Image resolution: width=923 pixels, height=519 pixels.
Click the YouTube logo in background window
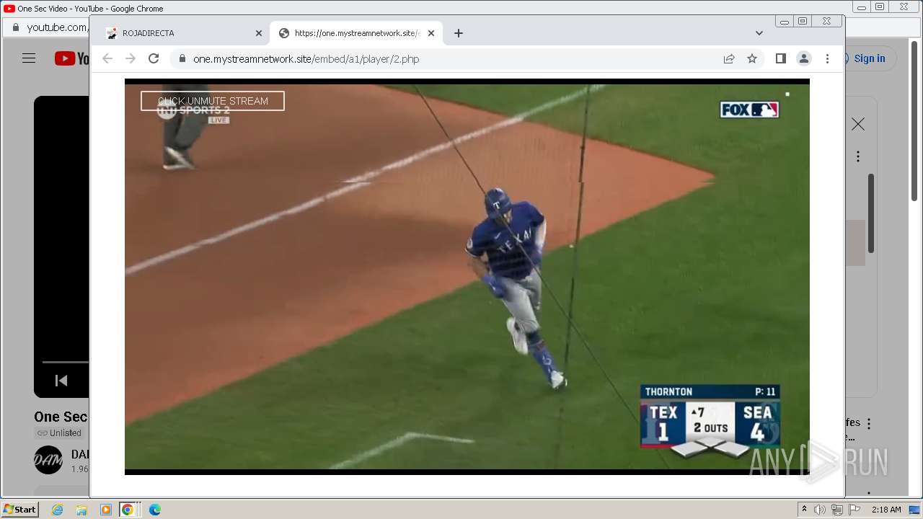(71, 58)
